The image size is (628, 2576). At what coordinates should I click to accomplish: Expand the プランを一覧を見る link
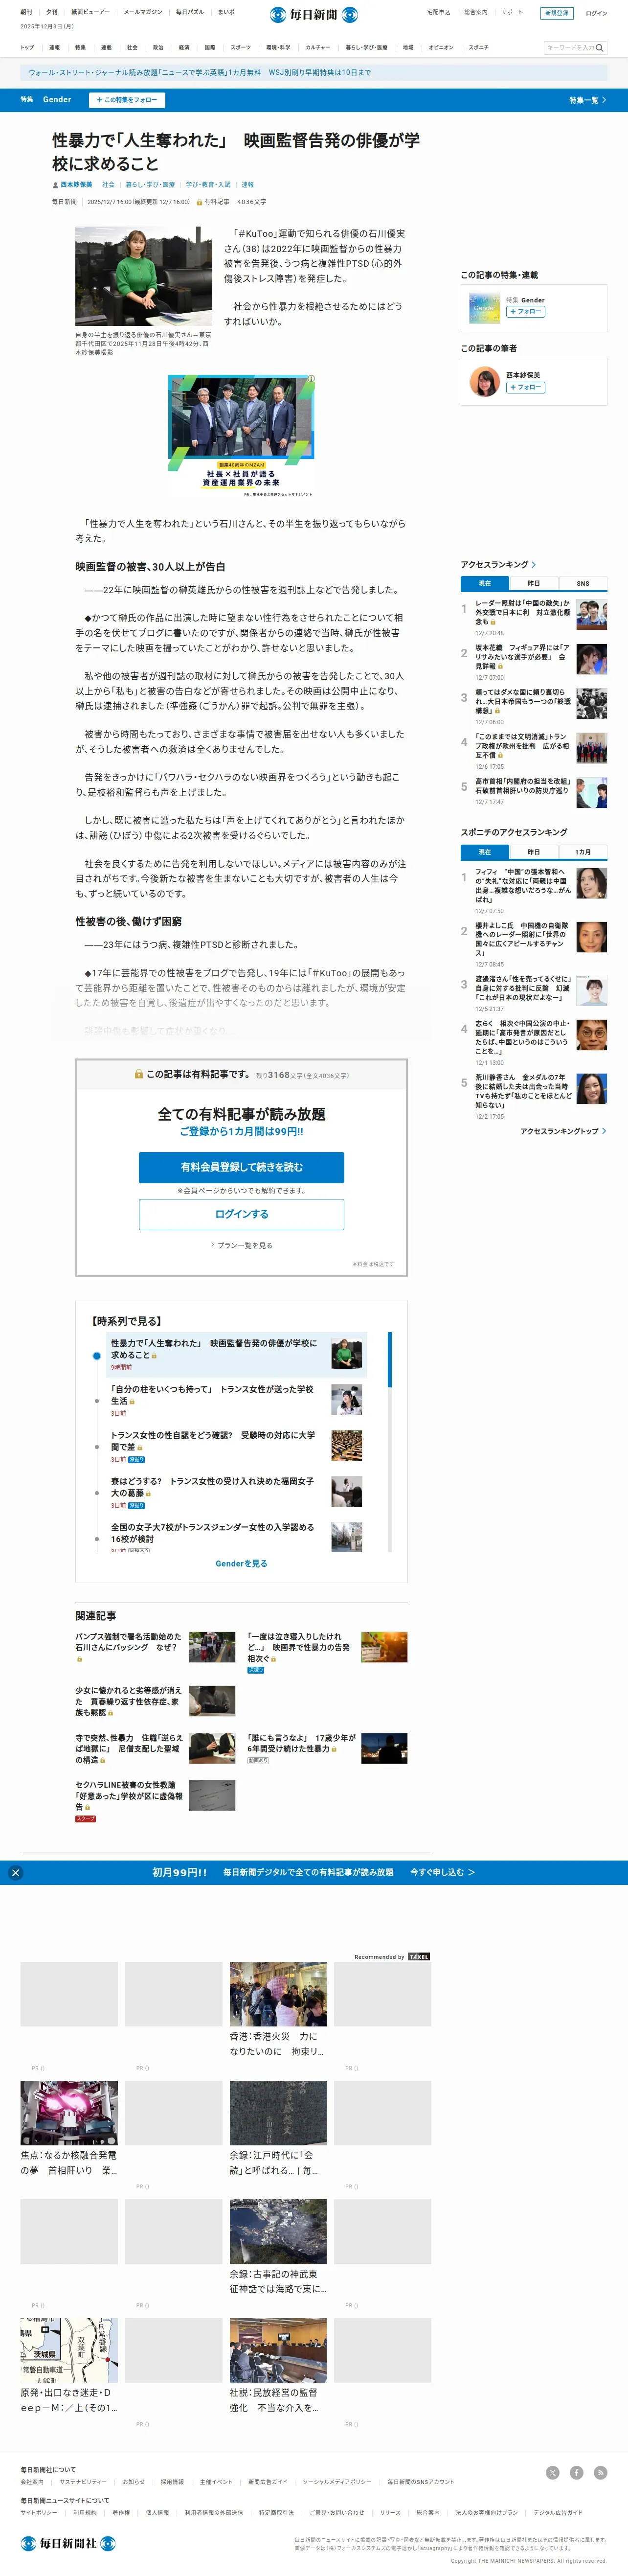(x=241, y=1246)
